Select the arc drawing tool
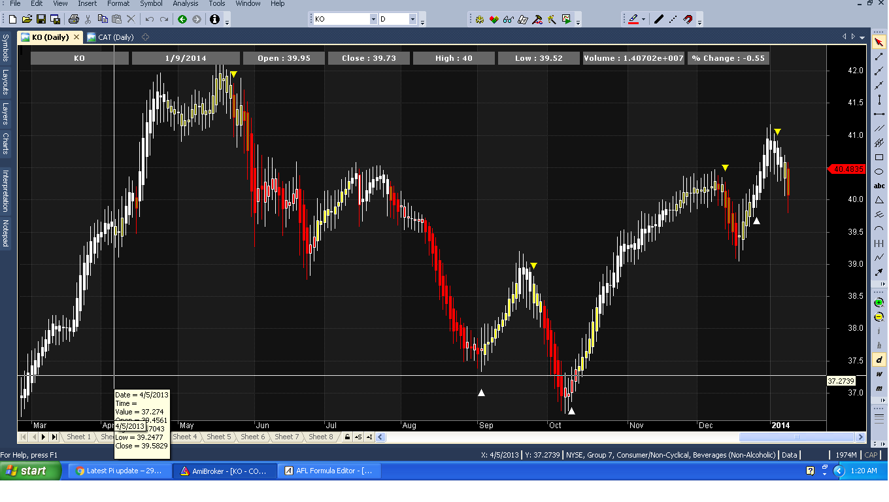 pyautogui.click(x=879, y=229)
